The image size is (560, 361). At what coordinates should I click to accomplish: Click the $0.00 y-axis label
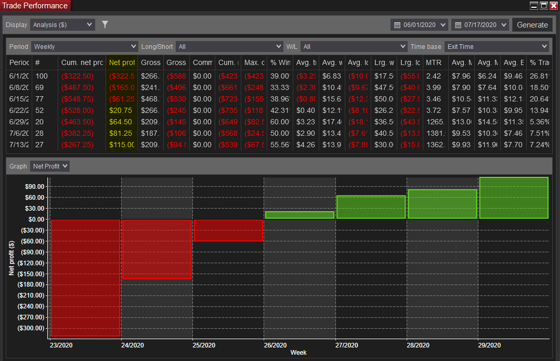[x=36, y=220]
